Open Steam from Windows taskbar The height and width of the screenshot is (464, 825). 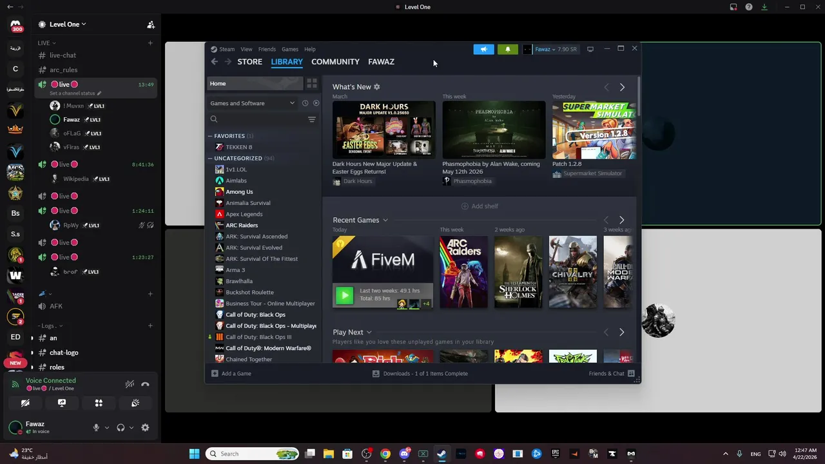[x=442, y=454]
